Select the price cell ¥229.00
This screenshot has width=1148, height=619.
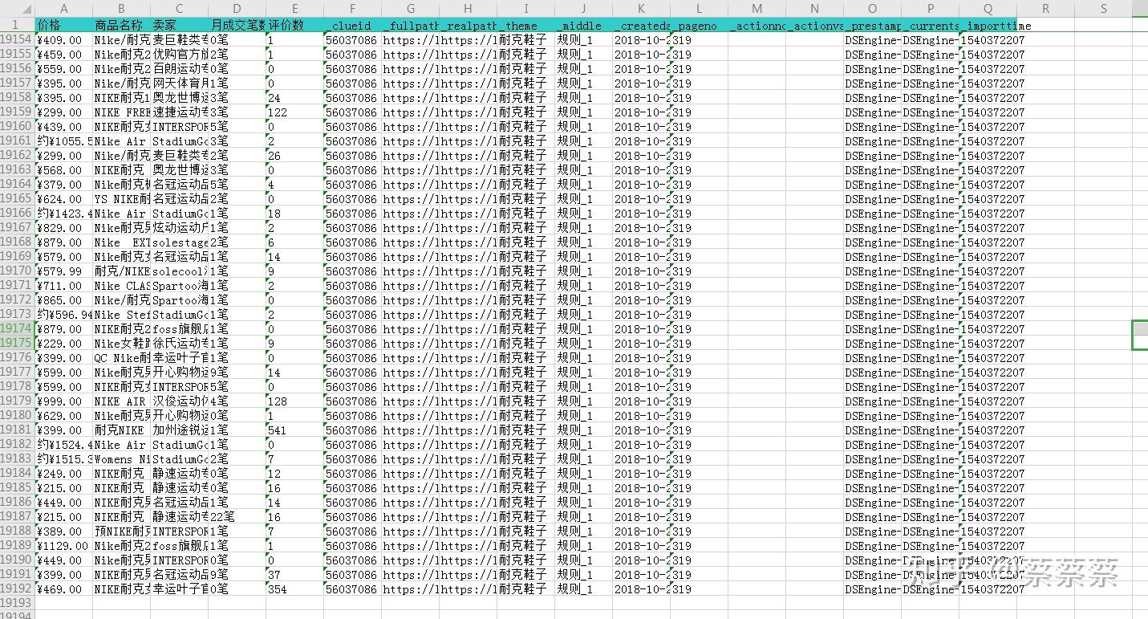(x=64, y=344)
